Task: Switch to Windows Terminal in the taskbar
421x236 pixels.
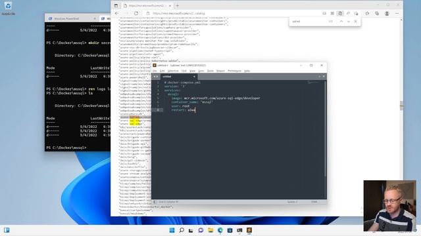Action: tap(239, 230)
